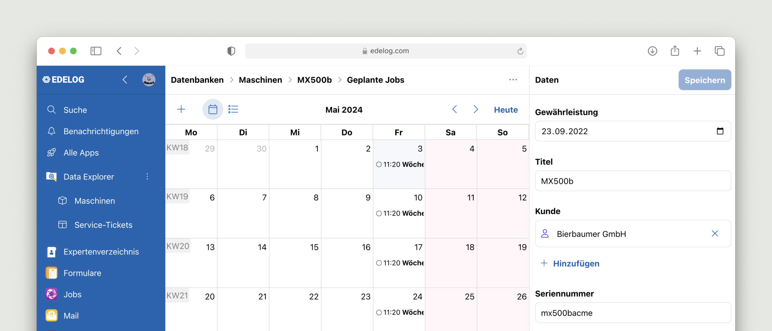Click the Seriennummer input field
772x331 pixels.
[633, 313]
